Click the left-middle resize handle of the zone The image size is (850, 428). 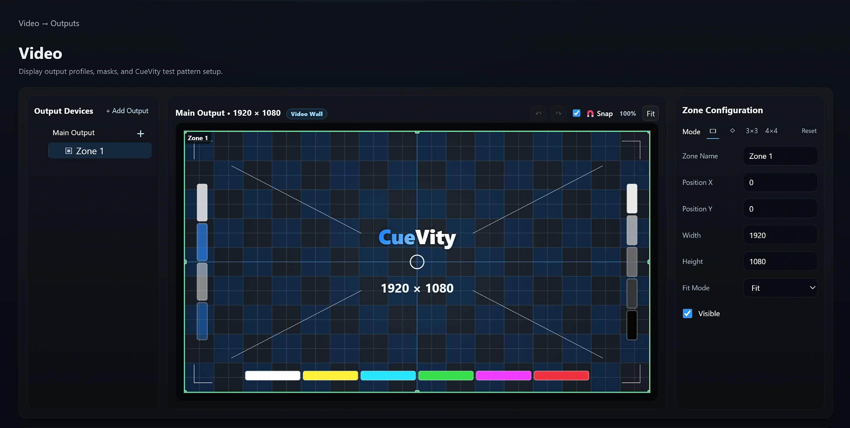(185, 262)
